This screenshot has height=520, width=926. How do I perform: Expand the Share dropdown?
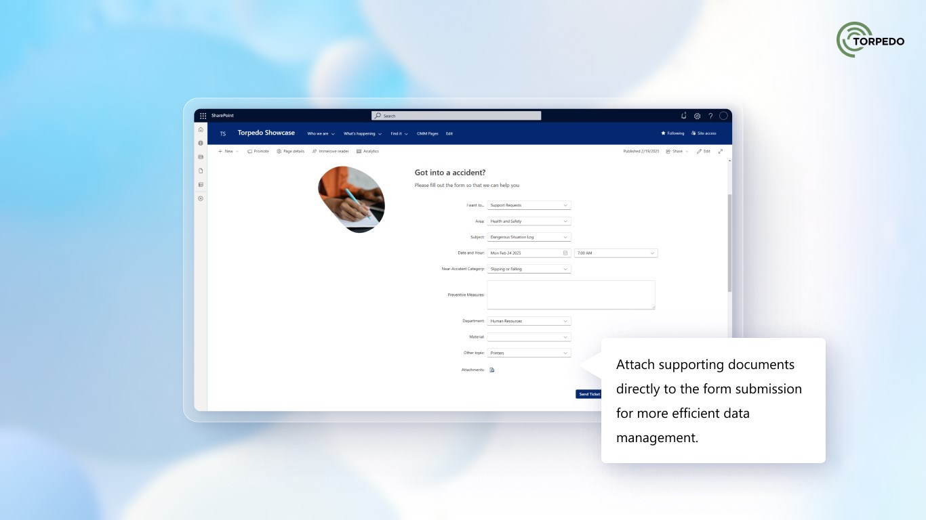pyautogui.click(x=677, y=151)
